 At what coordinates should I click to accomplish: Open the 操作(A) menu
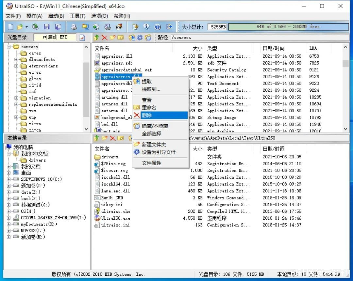coord(34,16)
